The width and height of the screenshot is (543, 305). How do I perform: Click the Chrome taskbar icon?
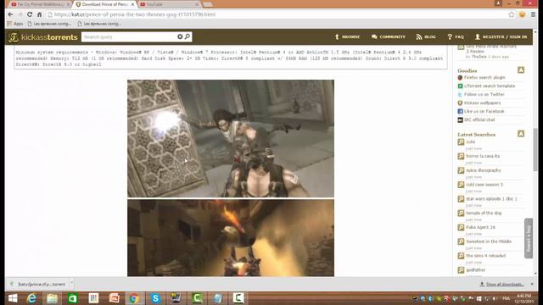[x=134, y=298]
